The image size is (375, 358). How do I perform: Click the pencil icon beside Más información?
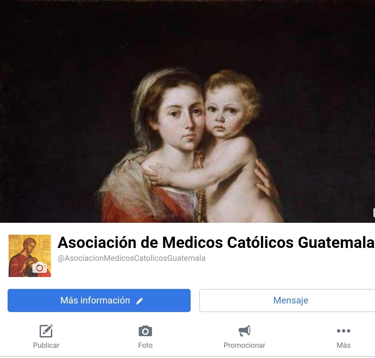coord(139,301)
